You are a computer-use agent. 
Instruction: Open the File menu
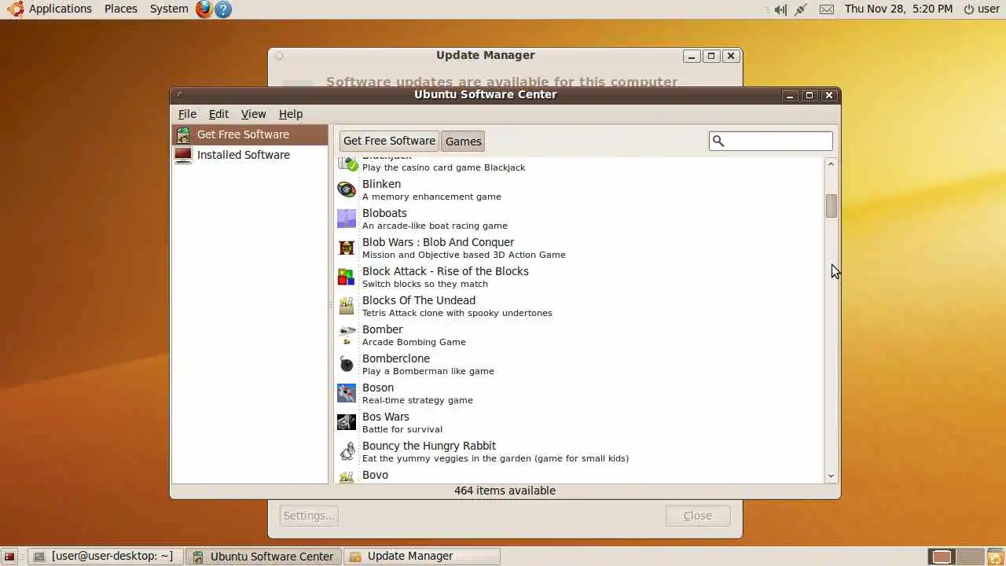(x=187, y=114)
